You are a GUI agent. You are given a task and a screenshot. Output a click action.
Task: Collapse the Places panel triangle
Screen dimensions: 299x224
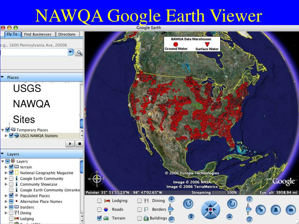[x=2, y=77]
